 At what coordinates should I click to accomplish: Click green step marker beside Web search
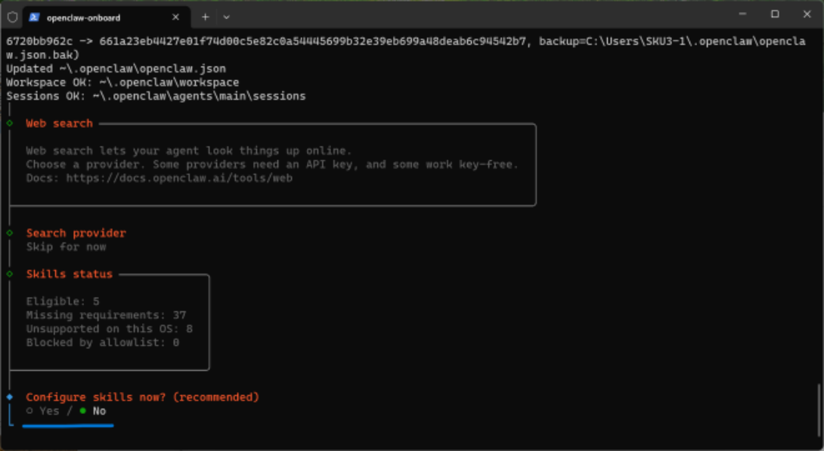pyautogui.click(x=9, y=123)
